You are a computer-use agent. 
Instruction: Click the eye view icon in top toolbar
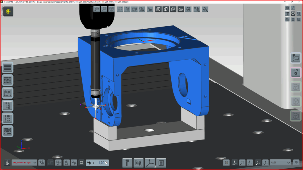[112, 9]
